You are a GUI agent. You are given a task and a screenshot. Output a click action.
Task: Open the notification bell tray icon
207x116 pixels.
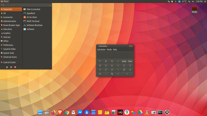[x=172, y=1]
